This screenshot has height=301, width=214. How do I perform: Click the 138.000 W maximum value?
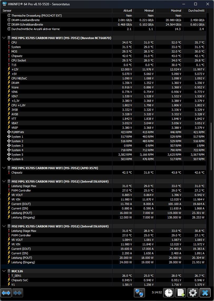click(174, 217)
